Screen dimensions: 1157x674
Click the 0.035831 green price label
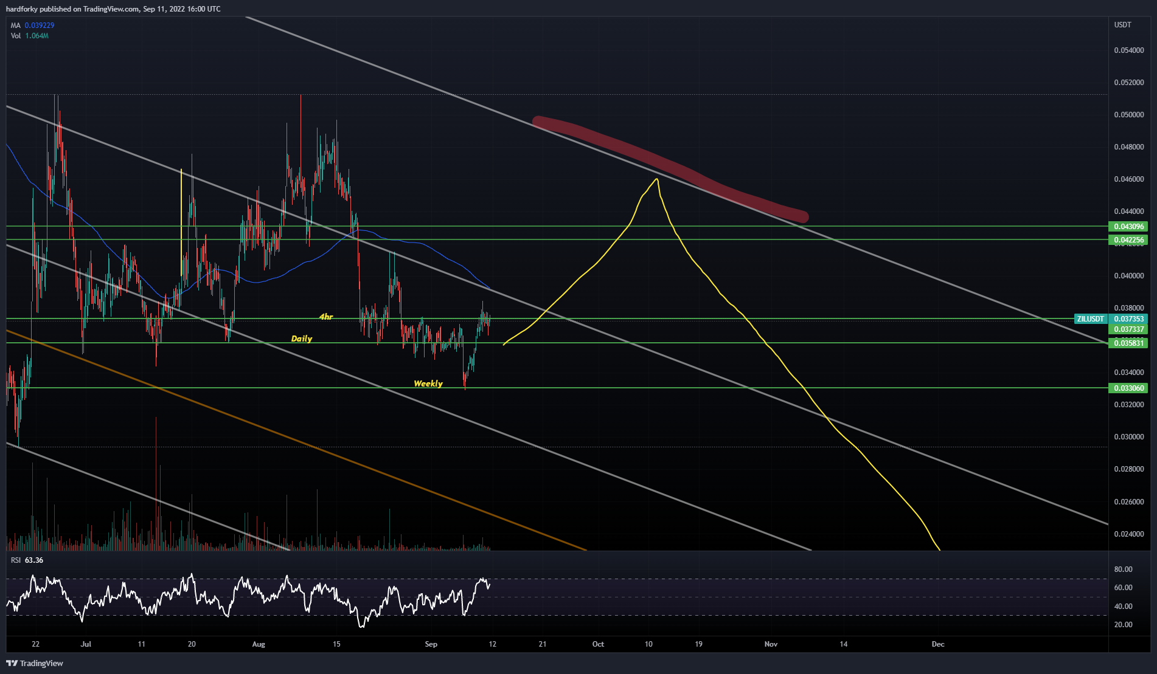point(1129,343)
